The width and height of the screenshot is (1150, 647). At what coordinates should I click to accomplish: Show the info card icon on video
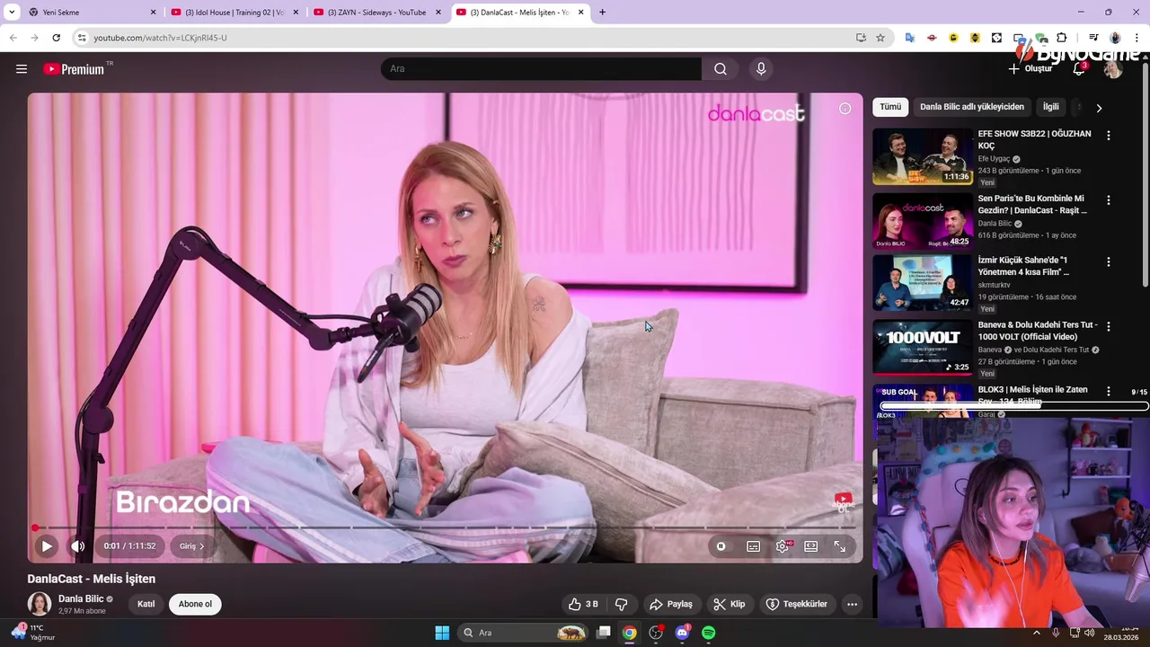pos(845,109)
